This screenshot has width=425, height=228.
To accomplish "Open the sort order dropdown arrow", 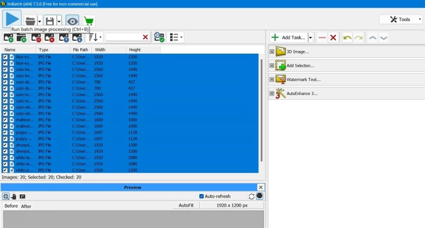I will click(x=100, y=37).
